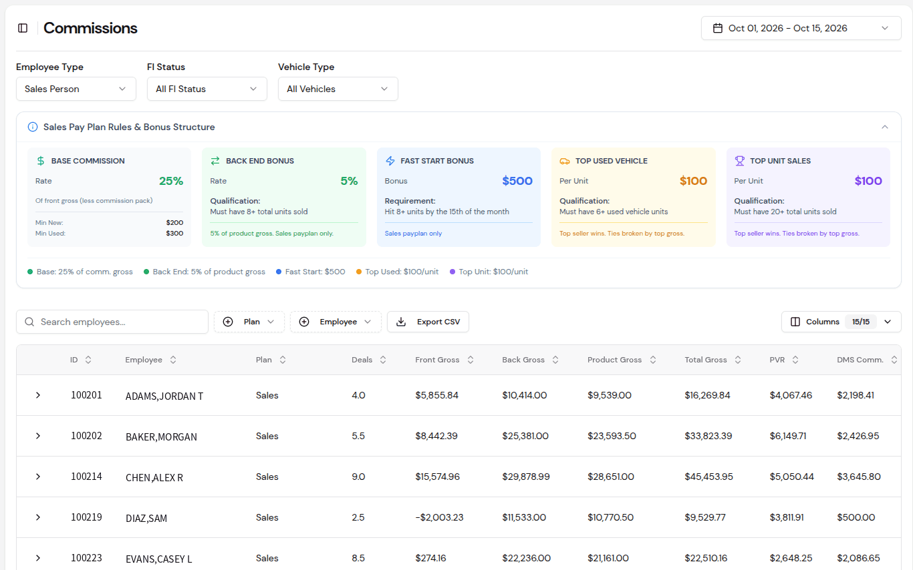Viewport: 913px width, 570px height.
Task: Sort by the Back Gross column
Action: 531,360
